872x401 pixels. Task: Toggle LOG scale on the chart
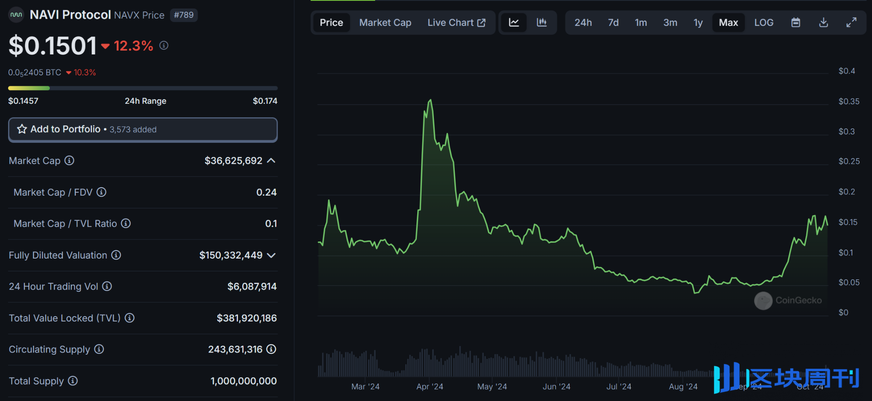pos(764,23)
